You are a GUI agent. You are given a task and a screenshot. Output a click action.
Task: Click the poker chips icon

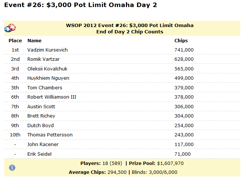pyautogui.click(x=10, y=28)
